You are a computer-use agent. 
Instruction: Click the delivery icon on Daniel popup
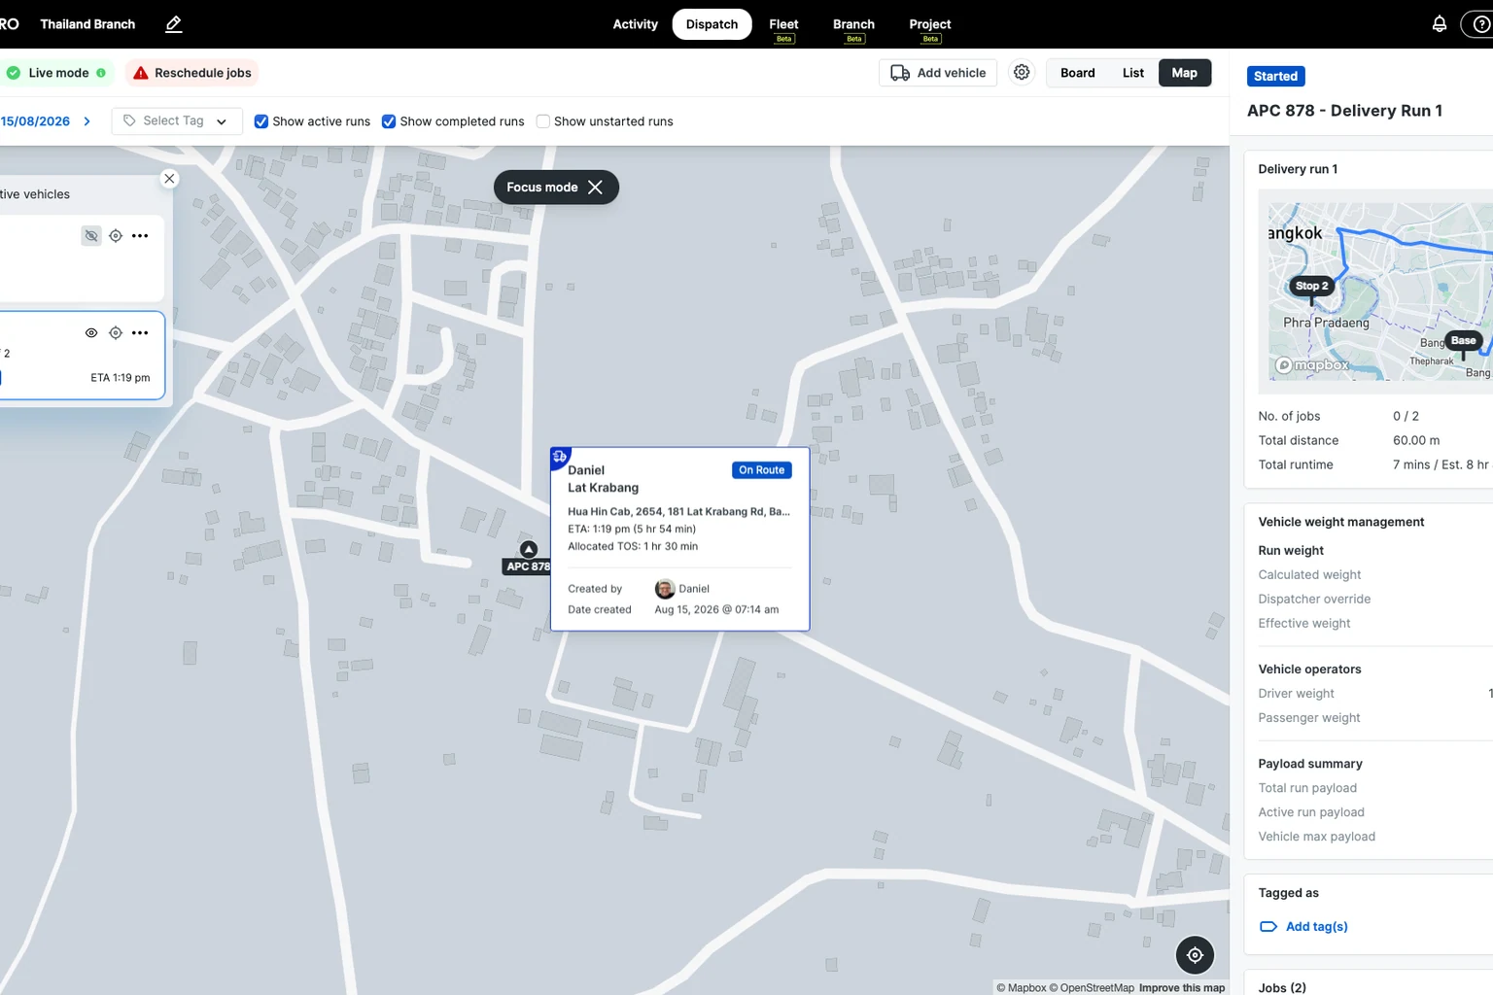point(560,457)
